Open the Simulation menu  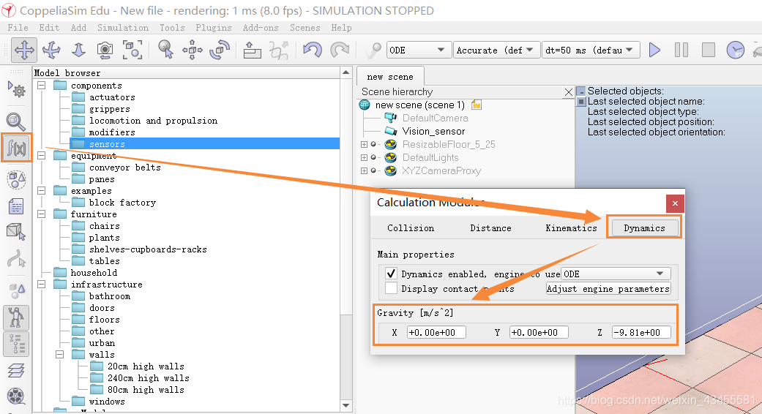click(123, 28)
